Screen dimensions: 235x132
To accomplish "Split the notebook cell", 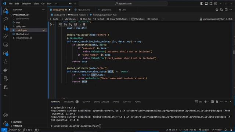I will pos(75,25).
